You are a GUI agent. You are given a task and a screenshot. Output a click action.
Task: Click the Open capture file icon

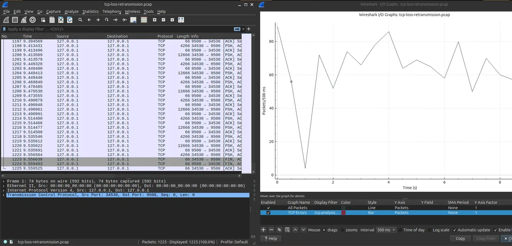tap(43, 20)
